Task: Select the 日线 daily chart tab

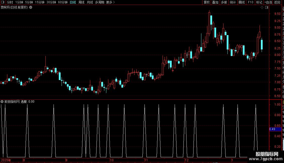Action: 73,2
